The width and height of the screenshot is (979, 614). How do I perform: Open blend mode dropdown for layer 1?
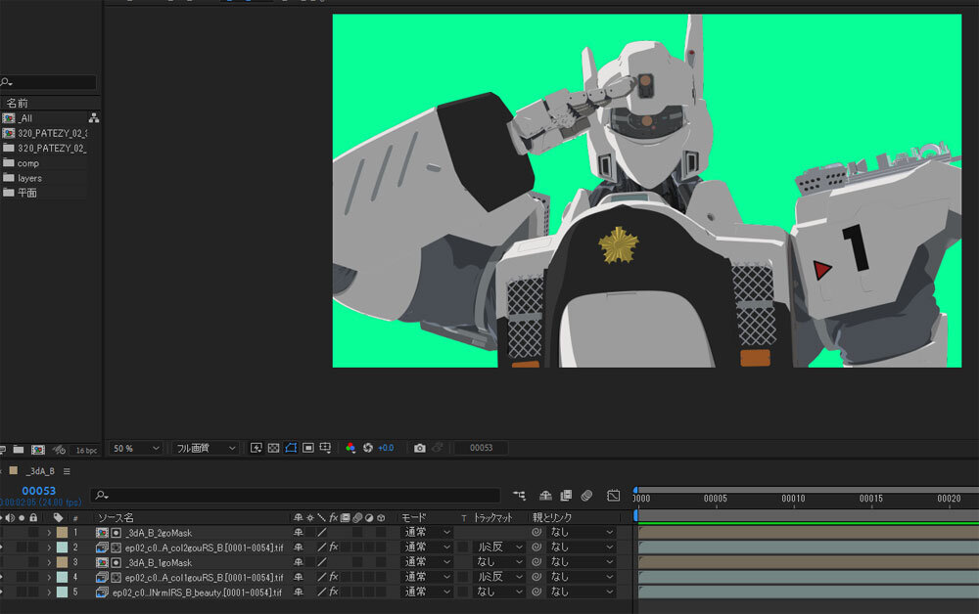tap(426, 532)
